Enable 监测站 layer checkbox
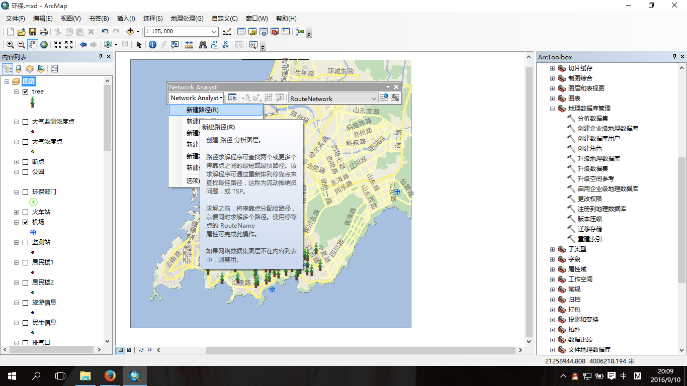This screenshot has width=687, height=386. click(x=25, y=242)
